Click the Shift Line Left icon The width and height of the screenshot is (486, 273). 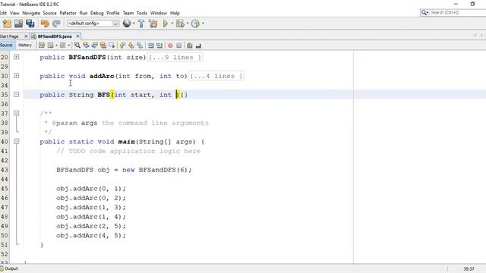point(150,45)
